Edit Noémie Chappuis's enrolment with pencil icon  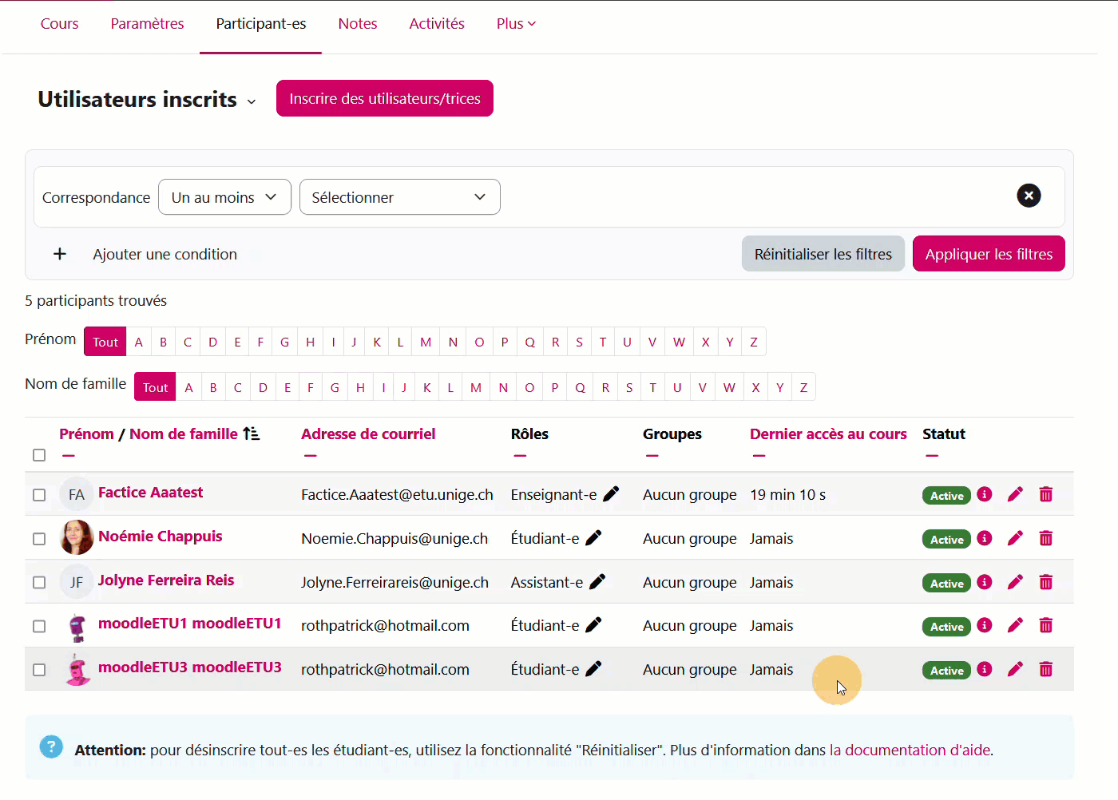point(1015,539)
